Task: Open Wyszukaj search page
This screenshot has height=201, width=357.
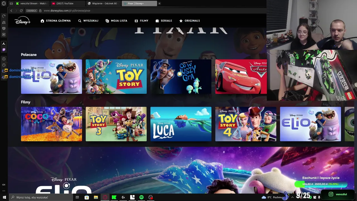Action: (x=88, y=21)
